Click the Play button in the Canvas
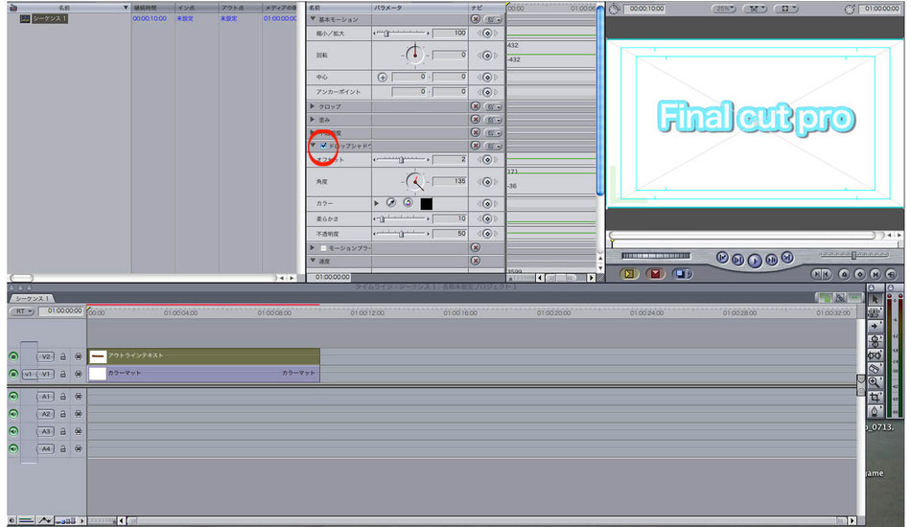Viewport: 911px width, 527px height. 754,261
